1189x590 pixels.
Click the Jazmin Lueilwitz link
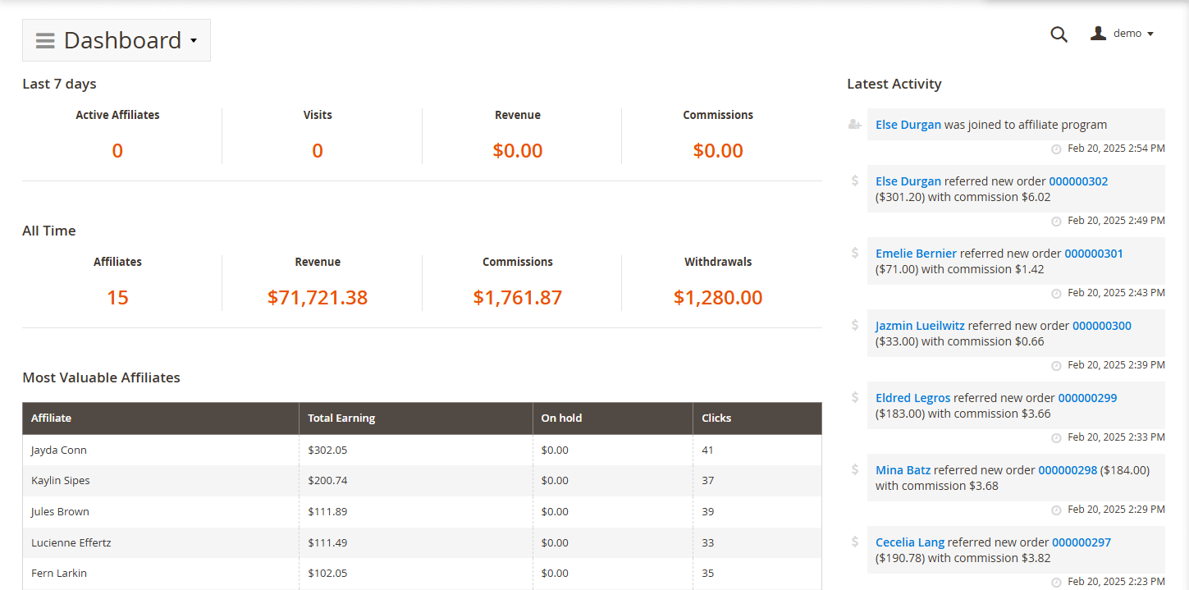click(919, 325)
